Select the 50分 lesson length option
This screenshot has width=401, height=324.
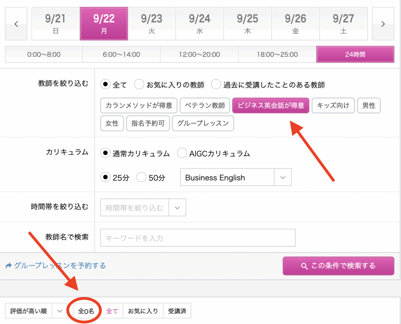tap(141, 177)
